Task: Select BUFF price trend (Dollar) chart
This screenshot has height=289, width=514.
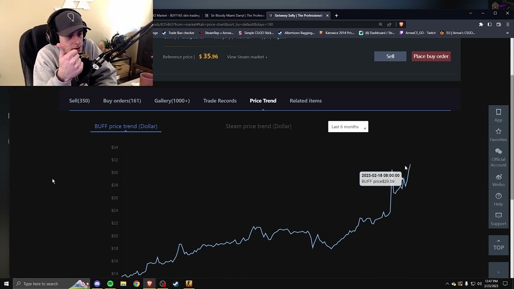Action: coord(126,126)
